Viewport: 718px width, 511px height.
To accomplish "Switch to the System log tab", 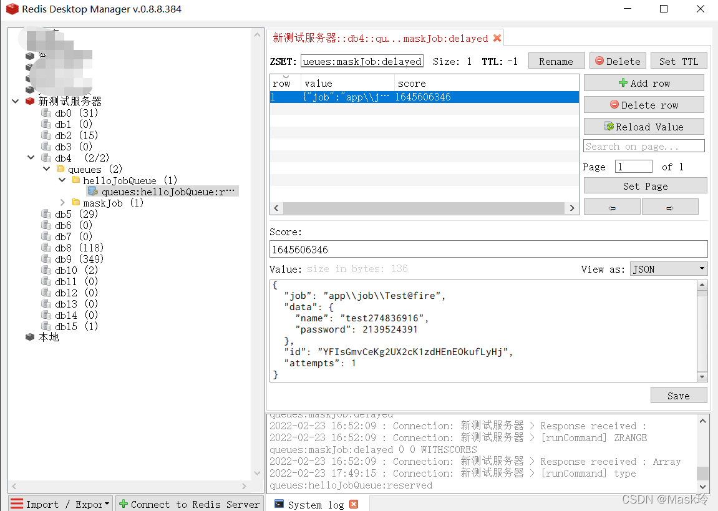I will 316,504.
